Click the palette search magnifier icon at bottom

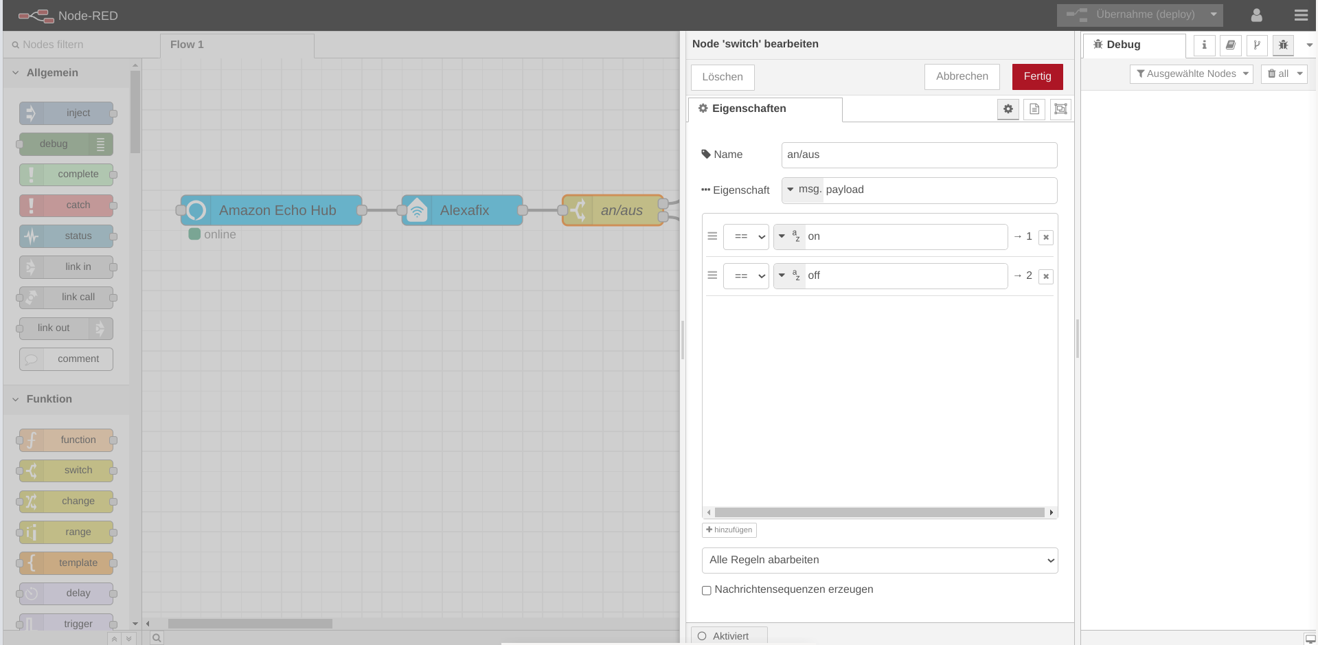[x=157, y=638]
